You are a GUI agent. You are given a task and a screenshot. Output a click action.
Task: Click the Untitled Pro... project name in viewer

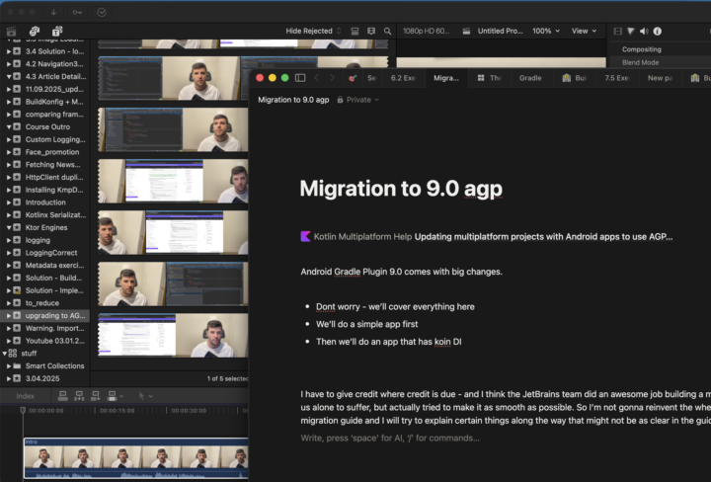(500, 31)
